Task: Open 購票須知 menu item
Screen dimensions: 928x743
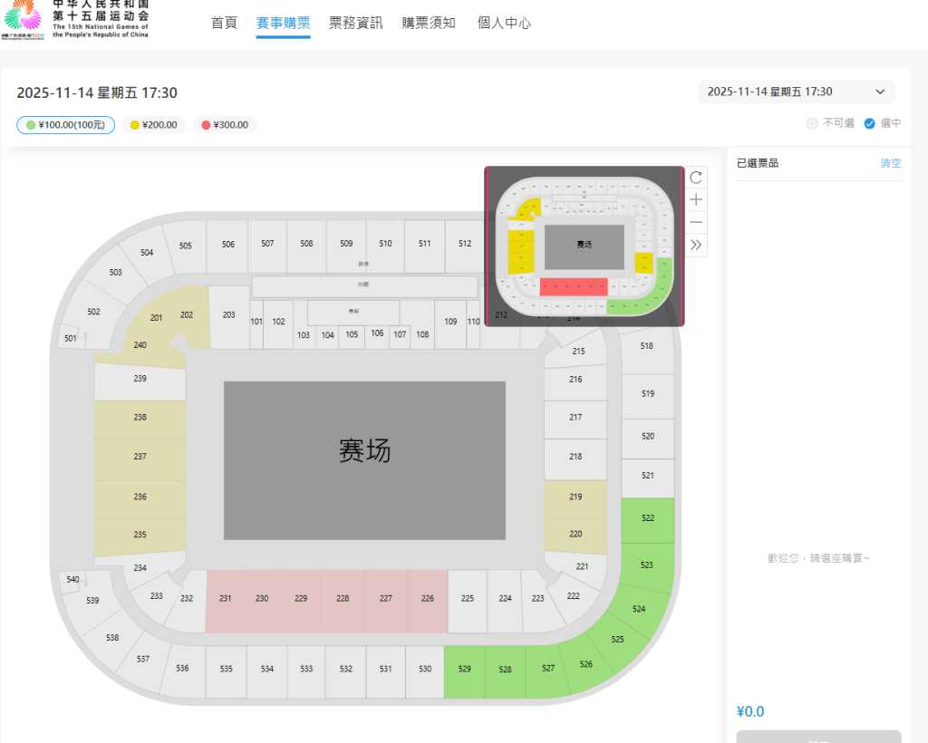Action: (429, 23)
